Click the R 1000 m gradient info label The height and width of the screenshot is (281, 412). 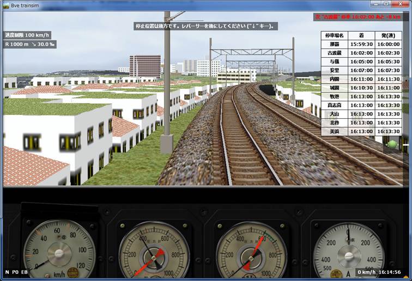click(x=30, y=45)
